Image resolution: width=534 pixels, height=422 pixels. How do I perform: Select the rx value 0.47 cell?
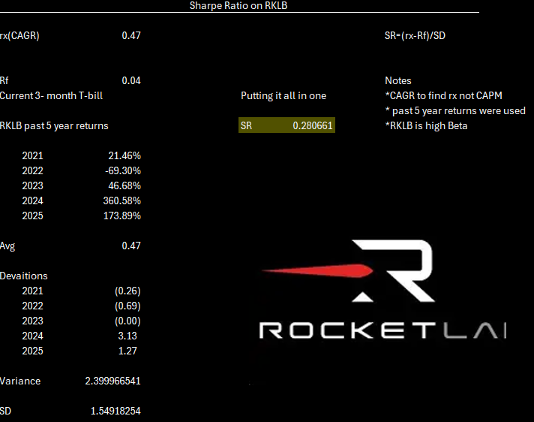[x=131, y=35]
